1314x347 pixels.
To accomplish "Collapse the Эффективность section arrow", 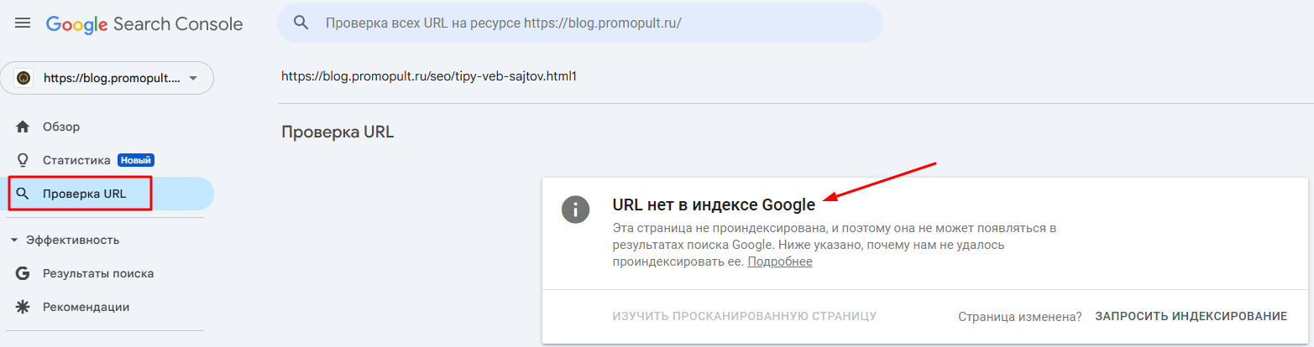I will pos(14,241).
